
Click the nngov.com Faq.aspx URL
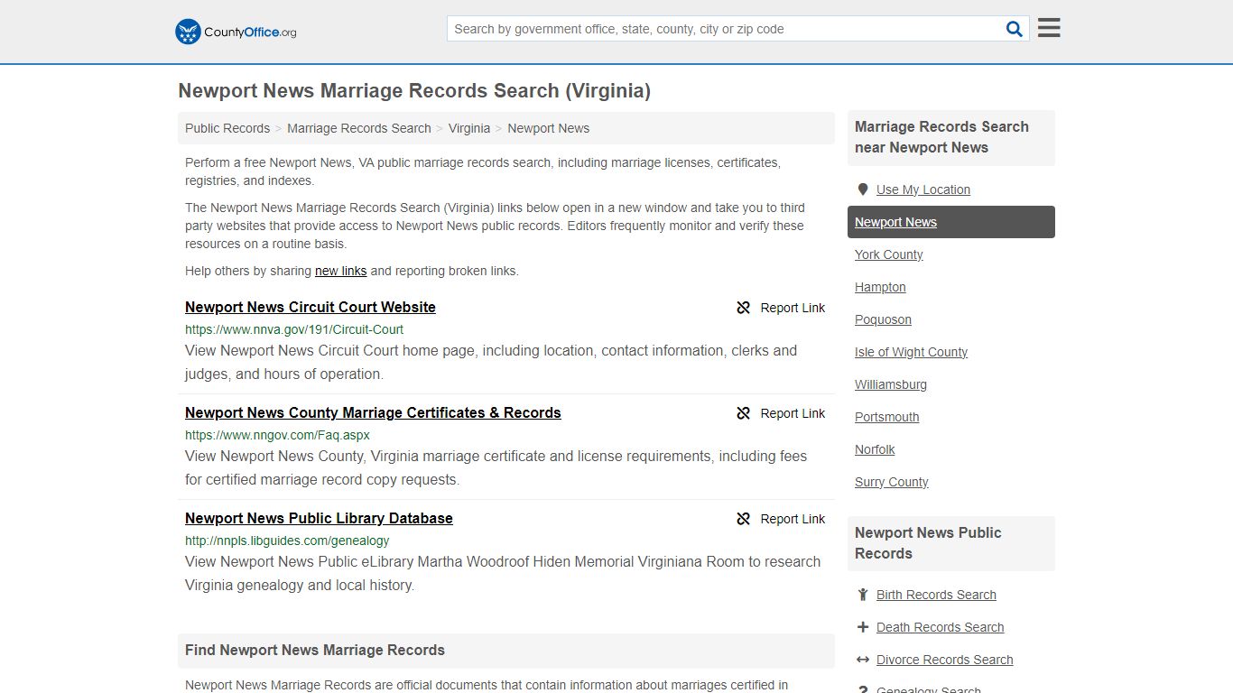coord(277,435)
